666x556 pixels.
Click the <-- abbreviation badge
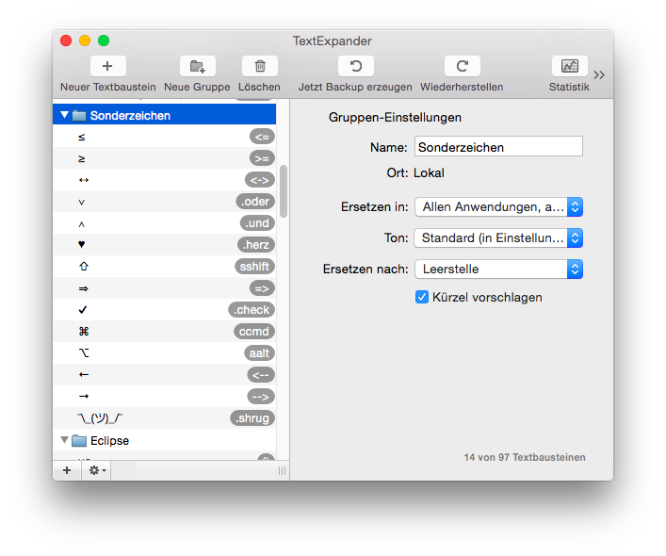[x=261, y=375]
